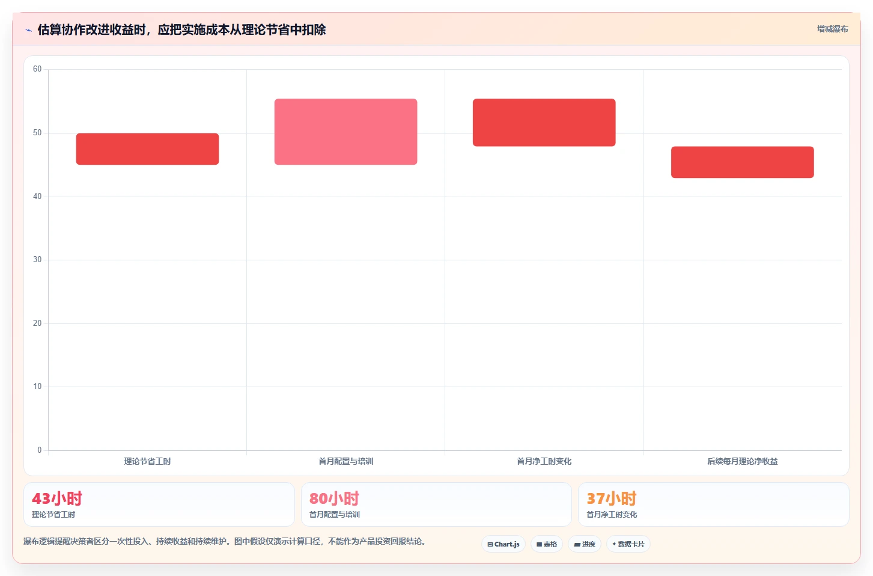
Task: Open the 37小时 data card
Action: point(713,504)
